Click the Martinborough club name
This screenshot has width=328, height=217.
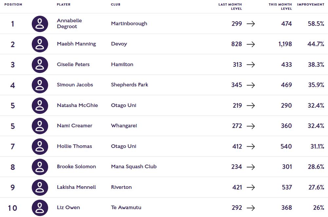[x=129, y=24]
